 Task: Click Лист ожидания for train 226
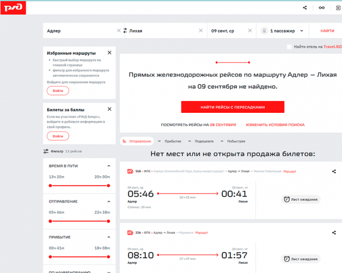(301, 259)
